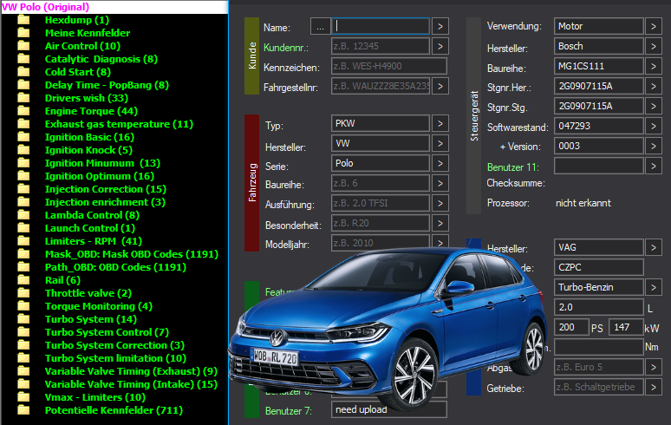Open the + Version 0003 arrow button
The height and width of the screenshot is (425, 671).
[x=654, y=146]
